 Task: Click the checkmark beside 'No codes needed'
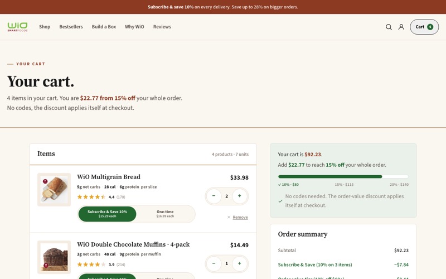(x=280, y=201)
